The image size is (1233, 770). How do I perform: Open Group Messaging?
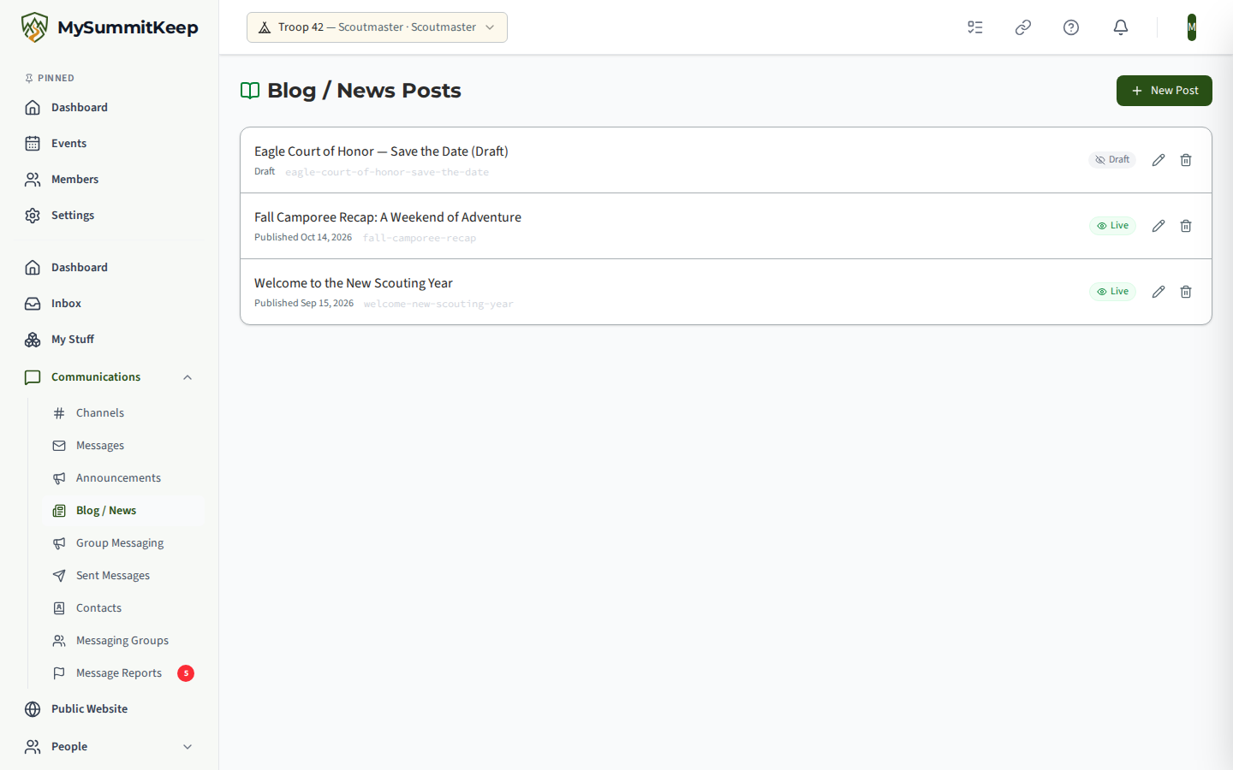pyautogui.click(x=123, y=543)
